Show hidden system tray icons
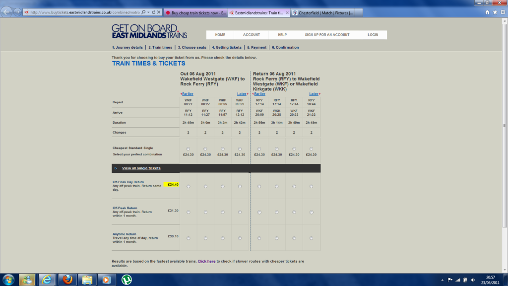This screenshot has width=508, height=286. point(442,280)
